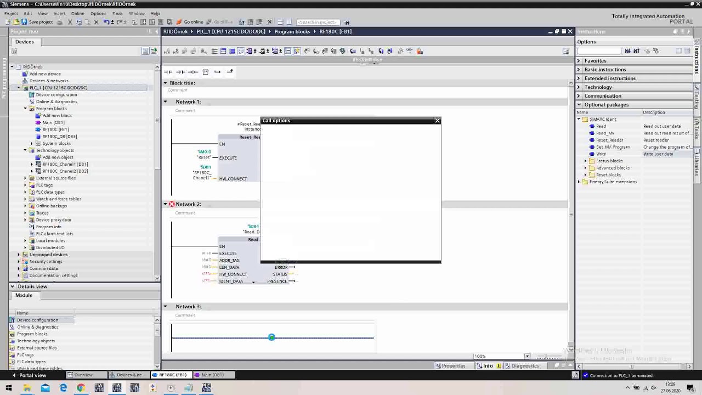The height and width of the screenshot is (395, 702).
Task: Open Device configuration under PLC_1
Action: point(56,95)
